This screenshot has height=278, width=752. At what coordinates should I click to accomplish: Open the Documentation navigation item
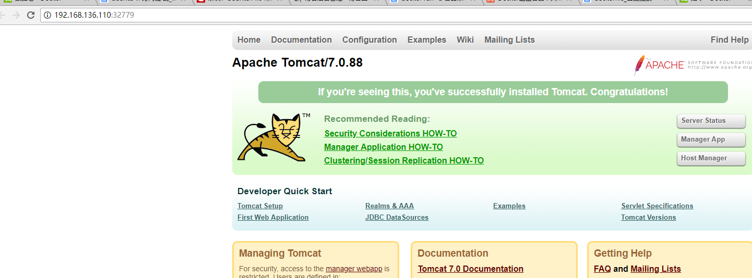coord(301,40)
